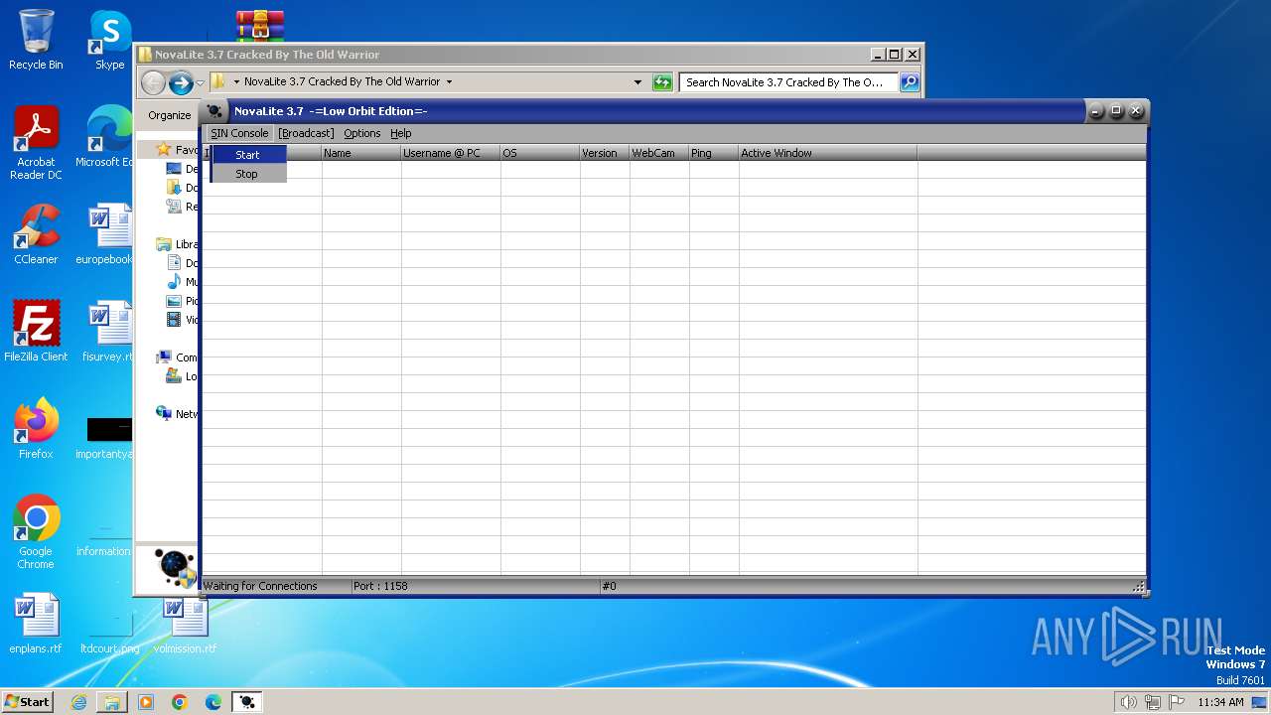Select Favorites star in Explorer sidebar
Screen dimensions: 1271x715
click(x=164, y=150)
